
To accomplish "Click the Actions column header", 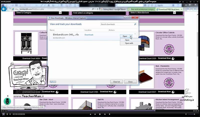I will 111,30.
